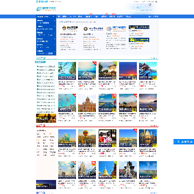Screen dimensions: 194x194
Task: Open the old town house with green tag photo
Action: [x=107, y=71]
